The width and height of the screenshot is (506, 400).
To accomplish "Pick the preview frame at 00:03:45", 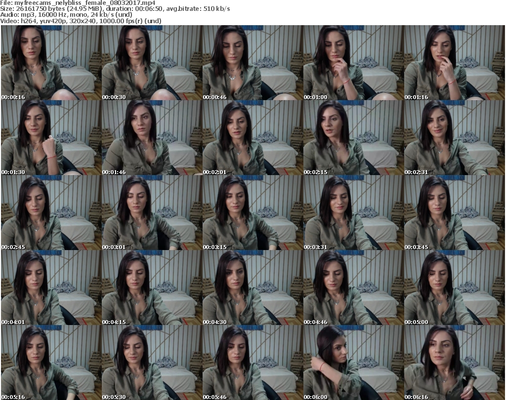I will coord(455,213).
